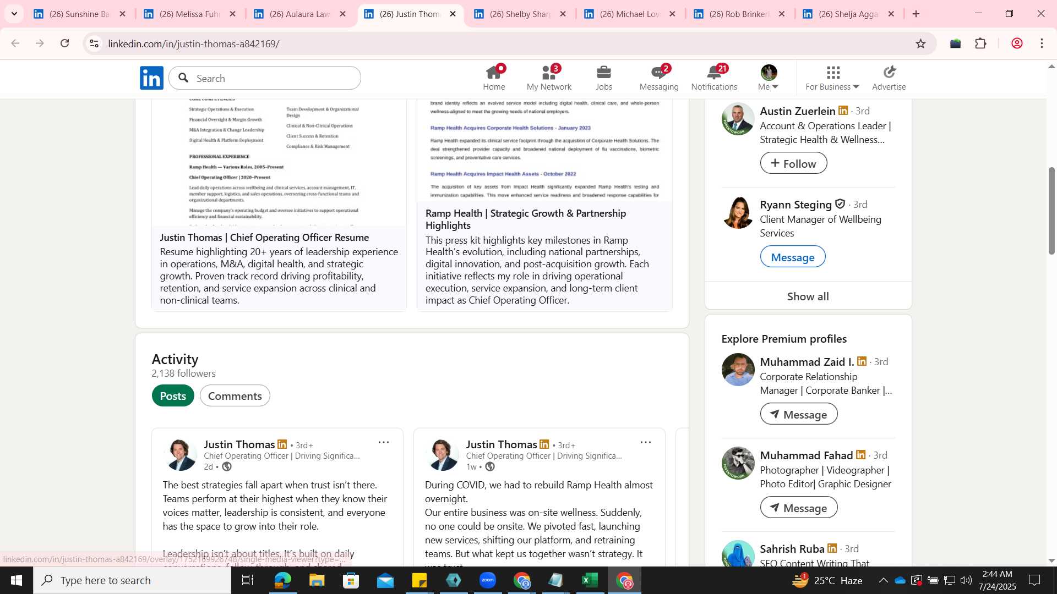1057x594 pixels.
Task: Open File Explorer from the taskbar
Action: click(x=317, y=580)
